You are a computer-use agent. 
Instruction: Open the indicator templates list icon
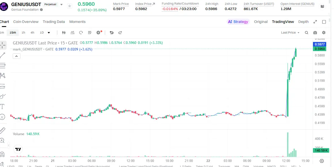tap(90, 32)
